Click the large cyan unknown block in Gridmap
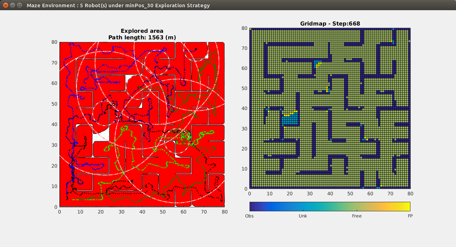456x247 pixels. [x=289, y=120]
